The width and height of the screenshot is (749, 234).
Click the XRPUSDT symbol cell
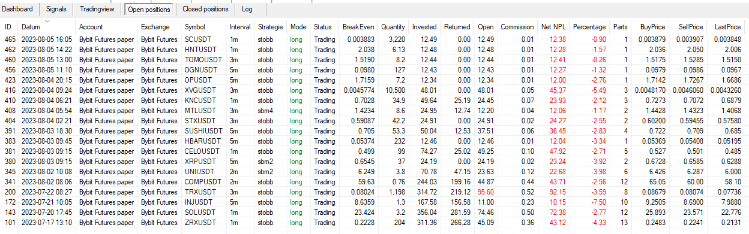198,161
